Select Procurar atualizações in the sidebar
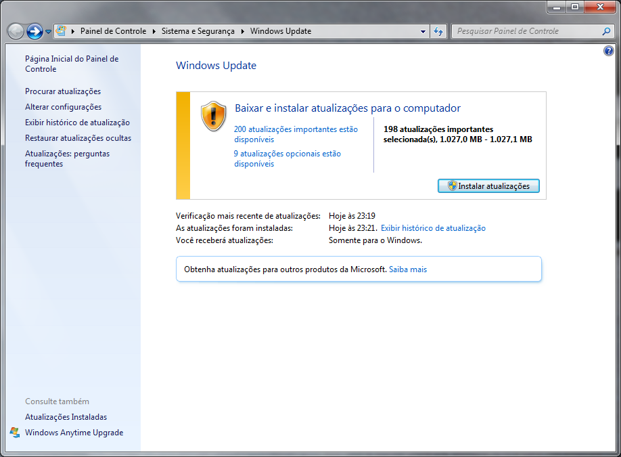 [x=63, y=91]
